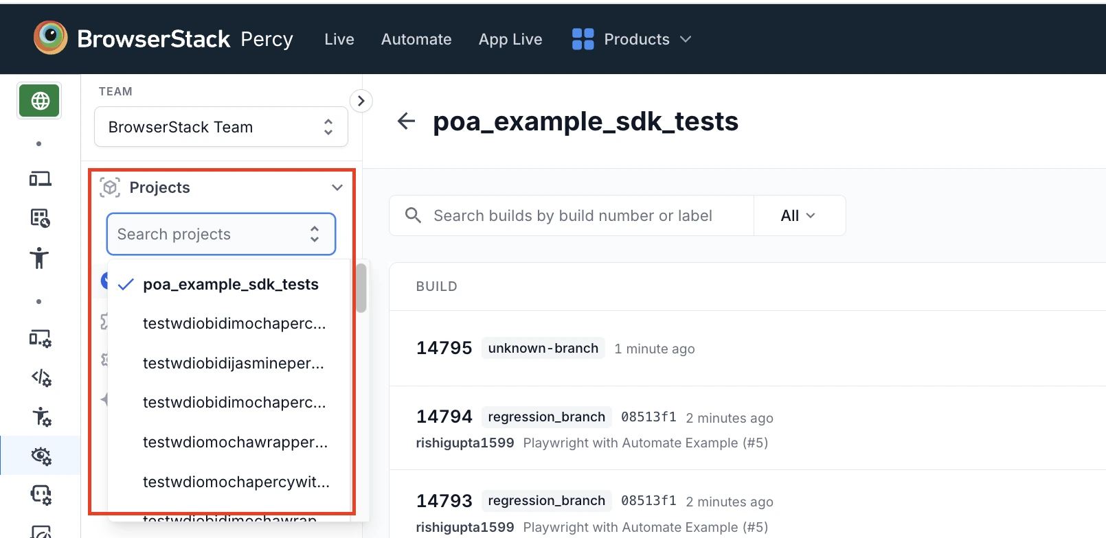Image resolution: width=1106 pixels, height=538 pixels.
Task: Pick the testwdiomochapercywit... project
Action: pyautogui.click(x=230, y=482)
